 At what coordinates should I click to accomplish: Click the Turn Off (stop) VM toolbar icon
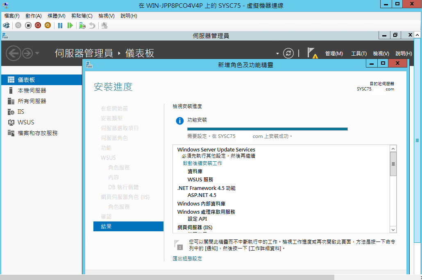[x=28, y=25]
